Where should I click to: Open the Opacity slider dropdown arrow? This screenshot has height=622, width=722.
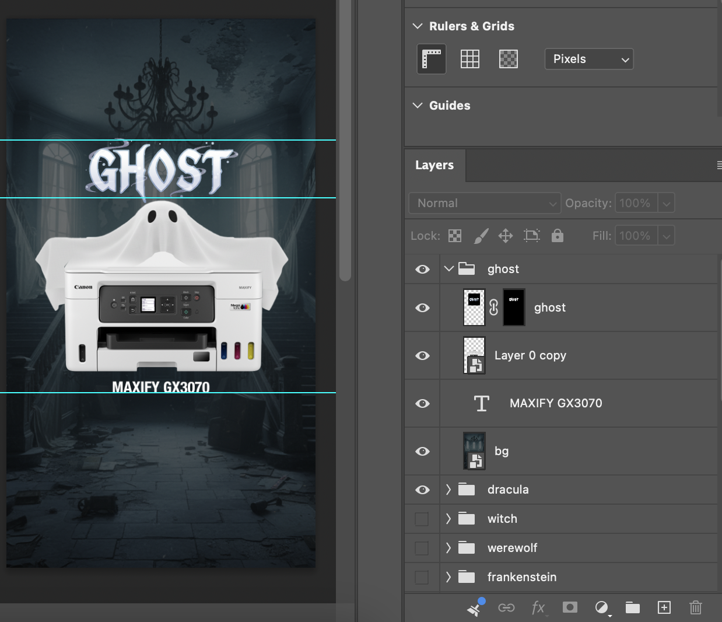click(667, 203)
